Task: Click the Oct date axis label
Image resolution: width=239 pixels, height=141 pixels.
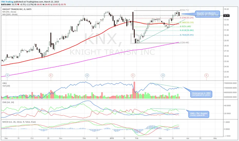Action: [x=32, y=138]
